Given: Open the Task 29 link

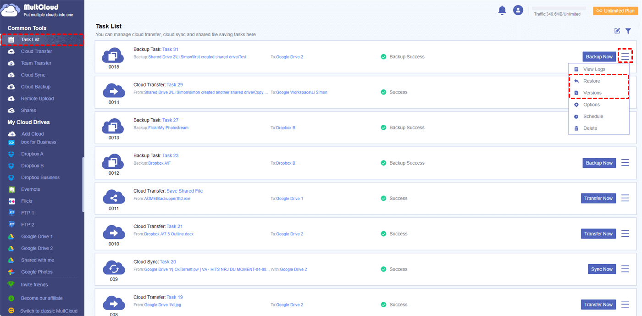Looking at the screenshot, I should coord(175,85).
